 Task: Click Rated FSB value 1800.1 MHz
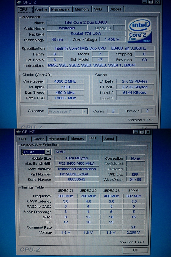pyautogui.click(x=65, y=98)
